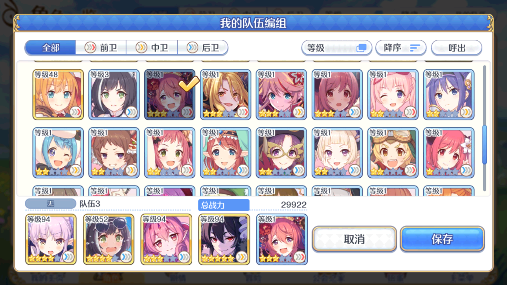The height and width of the screenshot is (285, 507).
Task: Select the level 3 black-haired cat-ear character
Action: click(114, 95)
